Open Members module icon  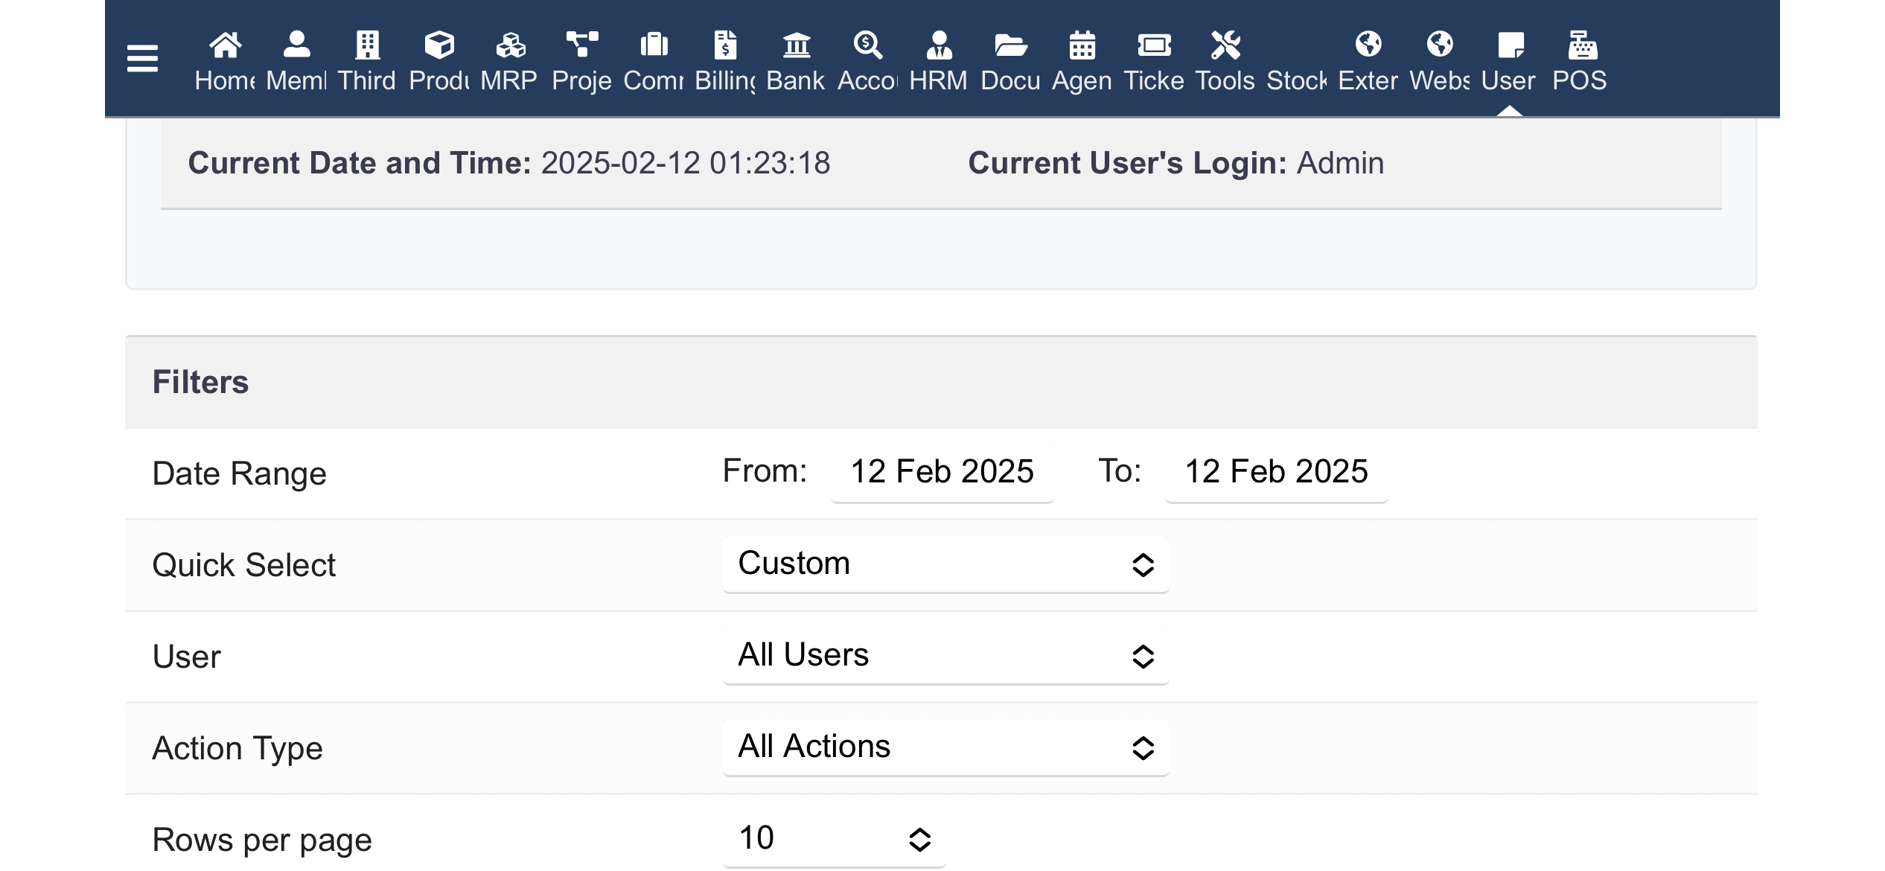[x=296, y=46]
